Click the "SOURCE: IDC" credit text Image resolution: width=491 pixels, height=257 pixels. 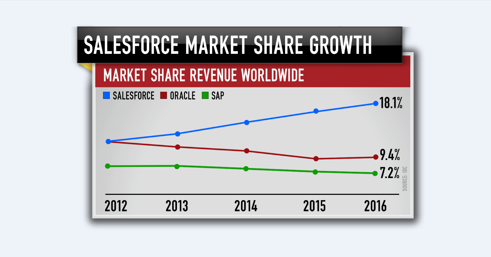(x=405, y=179)
